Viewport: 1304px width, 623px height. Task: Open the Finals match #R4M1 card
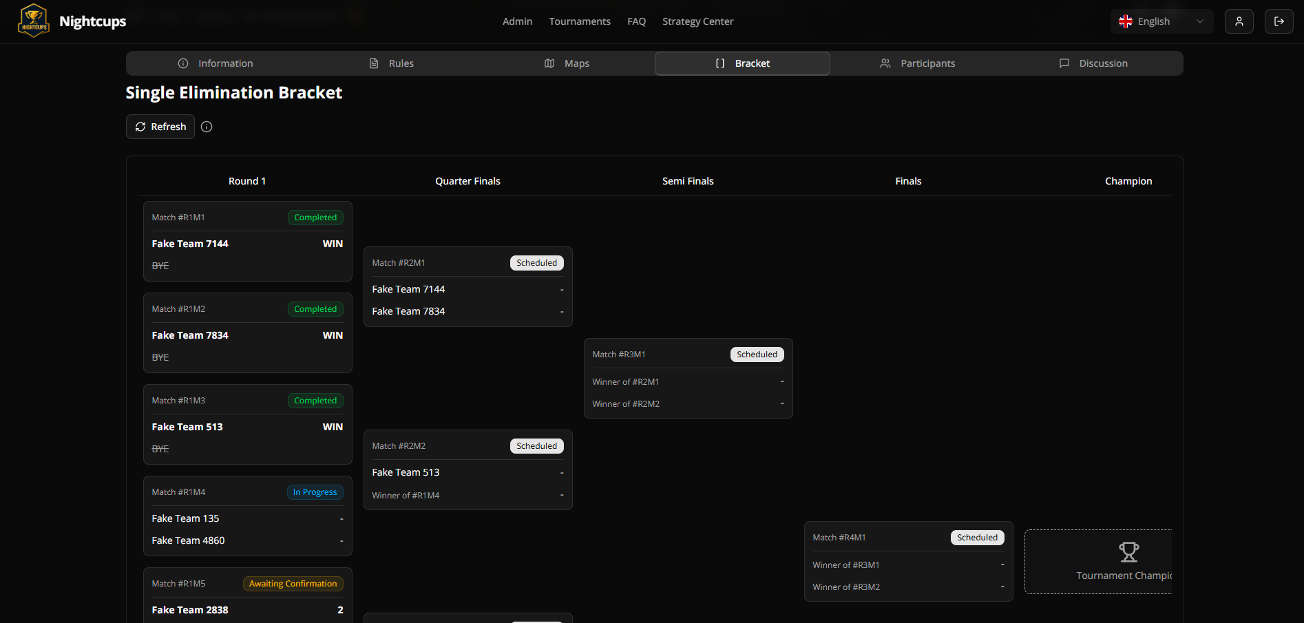908,561
